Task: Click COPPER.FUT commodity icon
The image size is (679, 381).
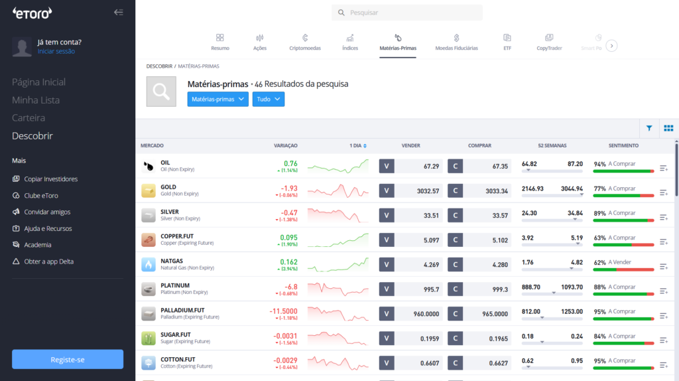Action: (x=149, y=240)
